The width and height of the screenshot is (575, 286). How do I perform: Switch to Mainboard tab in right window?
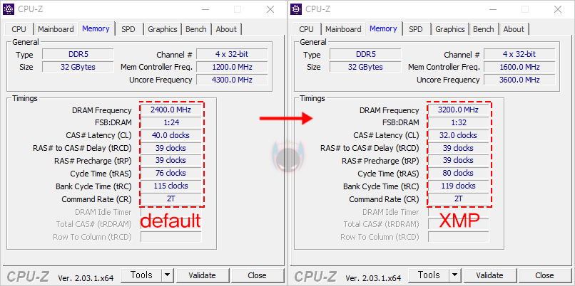click(x=343, y=29)
